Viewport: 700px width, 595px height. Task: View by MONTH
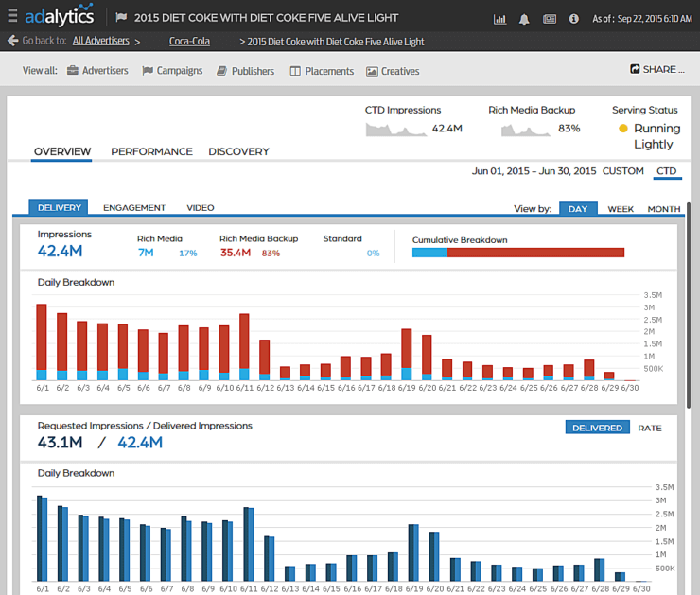pyautogui.click(x=664, y=209)
